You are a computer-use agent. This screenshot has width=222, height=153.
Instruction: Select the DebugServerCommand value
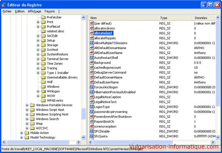click(x=110, y=72)
